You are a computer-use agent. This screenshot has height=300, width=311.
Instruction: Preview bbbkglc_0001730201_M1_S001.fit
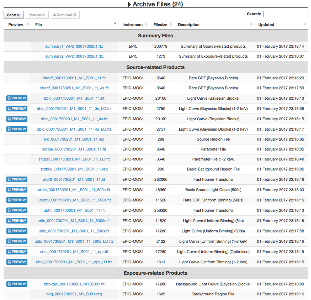17,284
